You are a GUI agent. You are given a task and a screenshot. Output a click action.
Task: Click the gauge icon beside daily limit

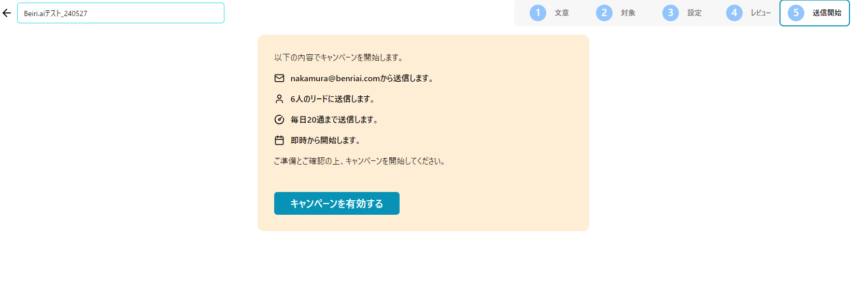click(x=279, y=120)
